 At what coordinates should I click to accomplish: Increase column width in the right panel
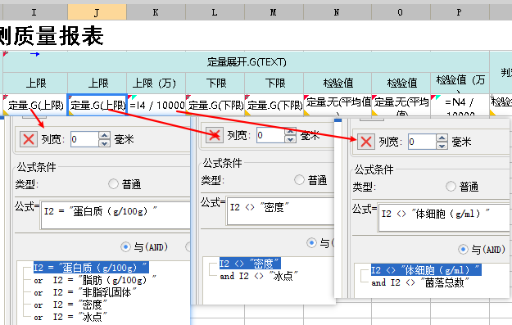pyautogui.click(x=442, y=138)
